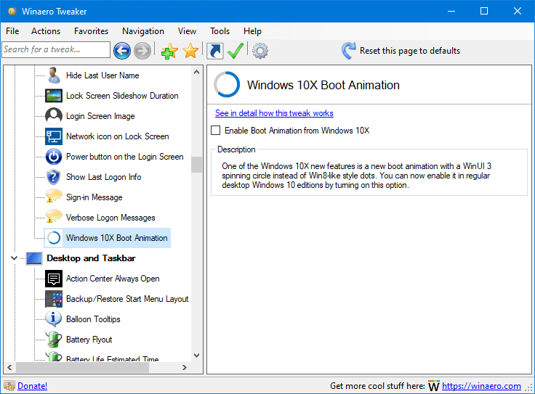Viewport: 535px width, 394px height.
Task: Click the Action Center Always Open icon
Action: [54, 279]
